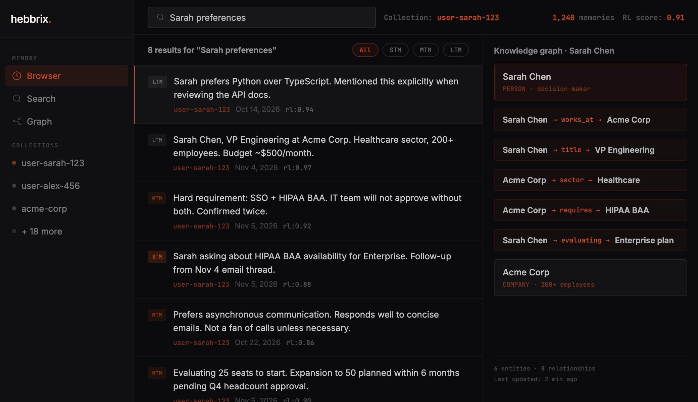Click the Knowledge graph · Sarah Chen heading
The width and height of the screenshot is (698, 402).
554,51
